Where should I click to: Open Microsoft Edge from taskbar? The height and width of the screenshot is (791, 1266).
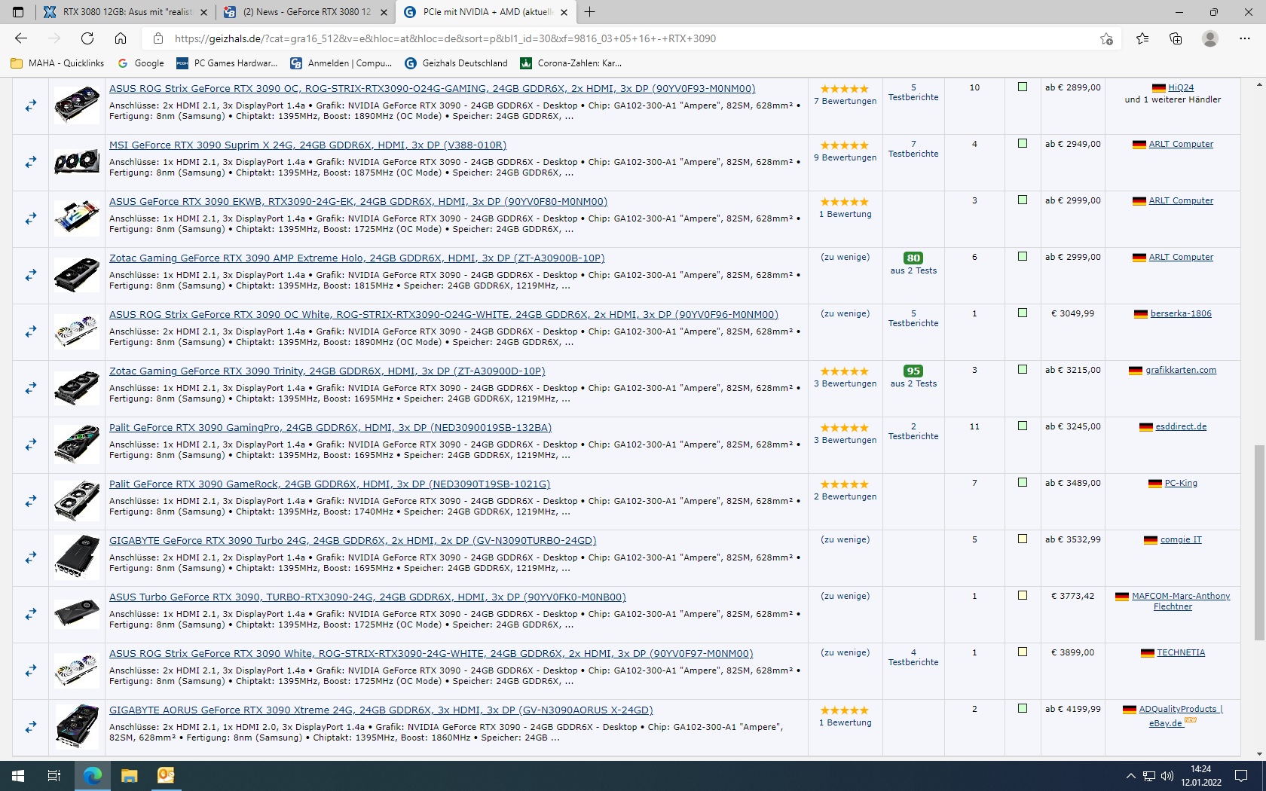[x=92, y=775]
